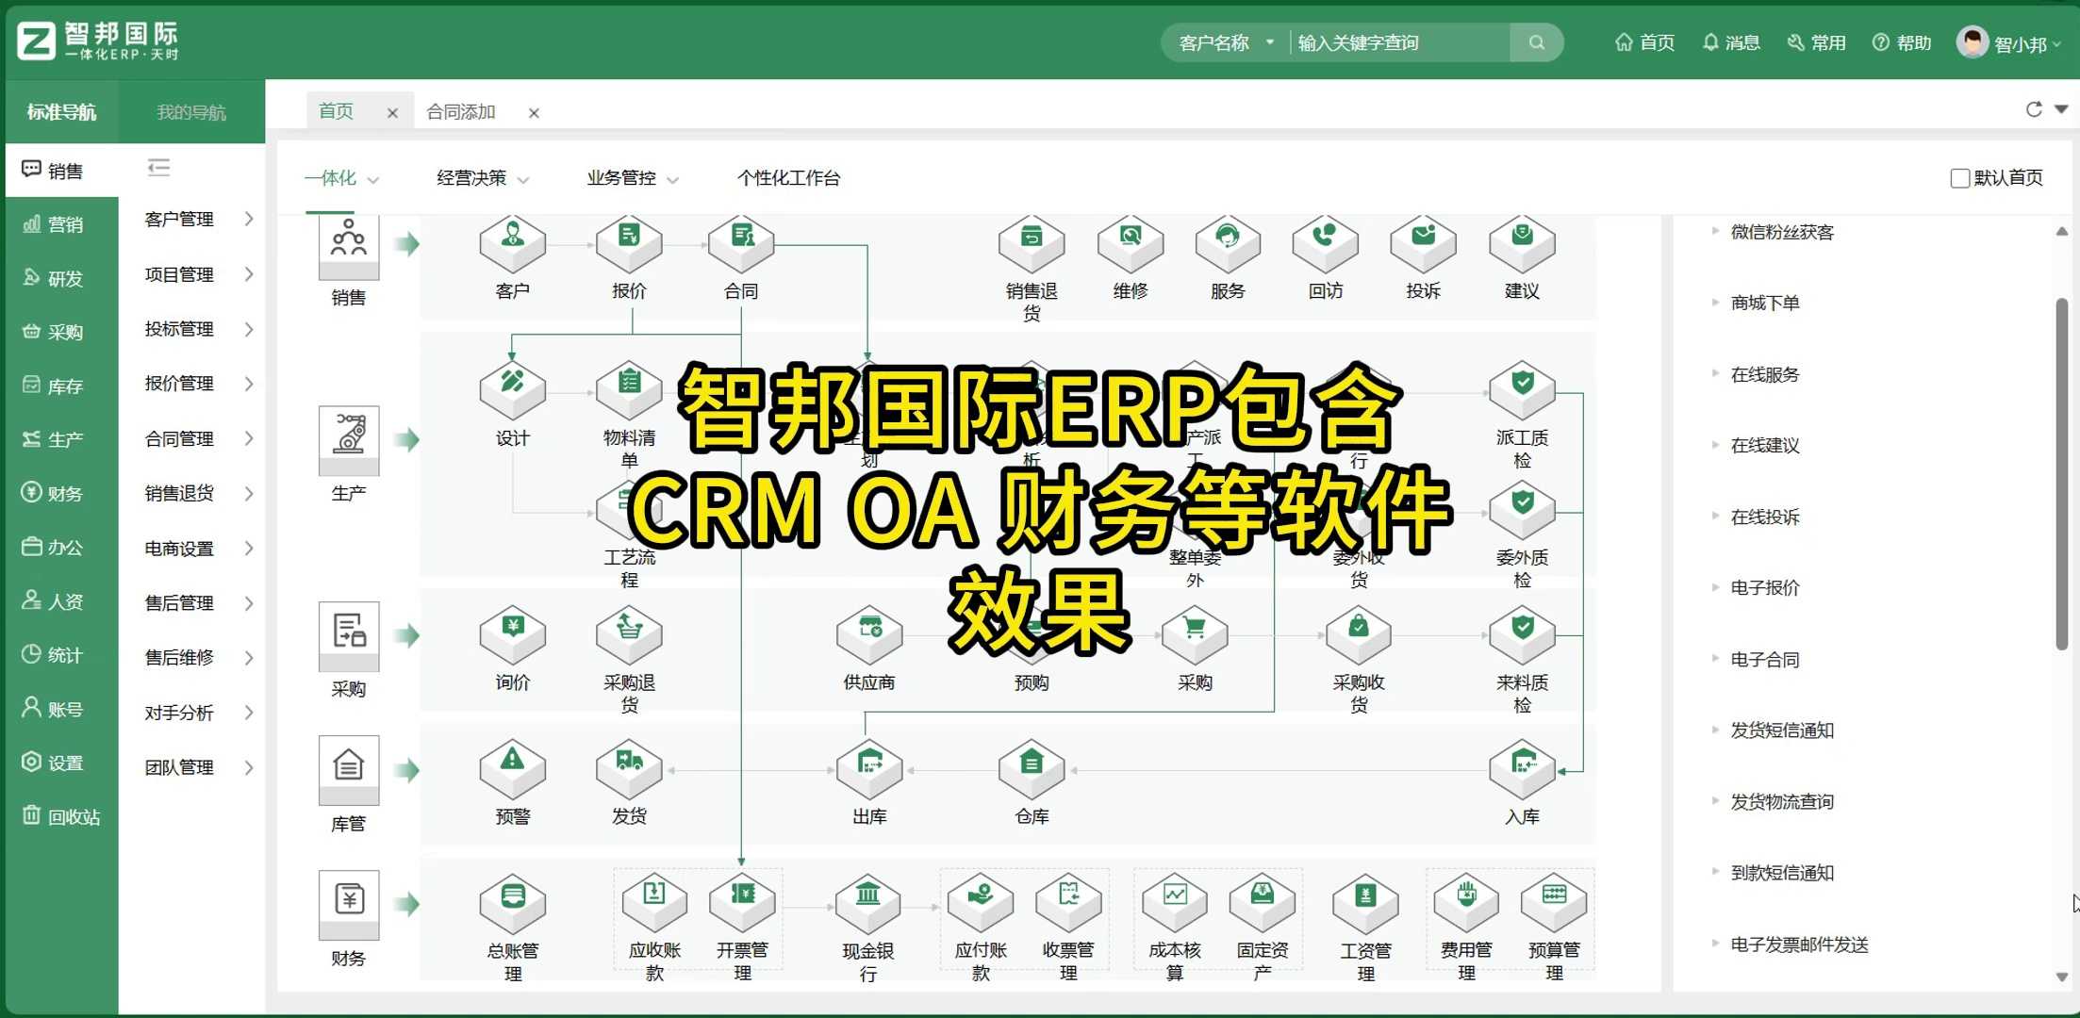Open the 合同 contract icon

point(741,243)
